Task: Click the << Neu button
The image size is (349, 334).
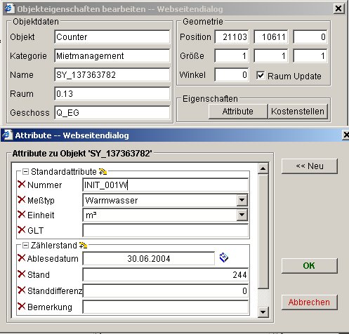Action: pos(309,166)
